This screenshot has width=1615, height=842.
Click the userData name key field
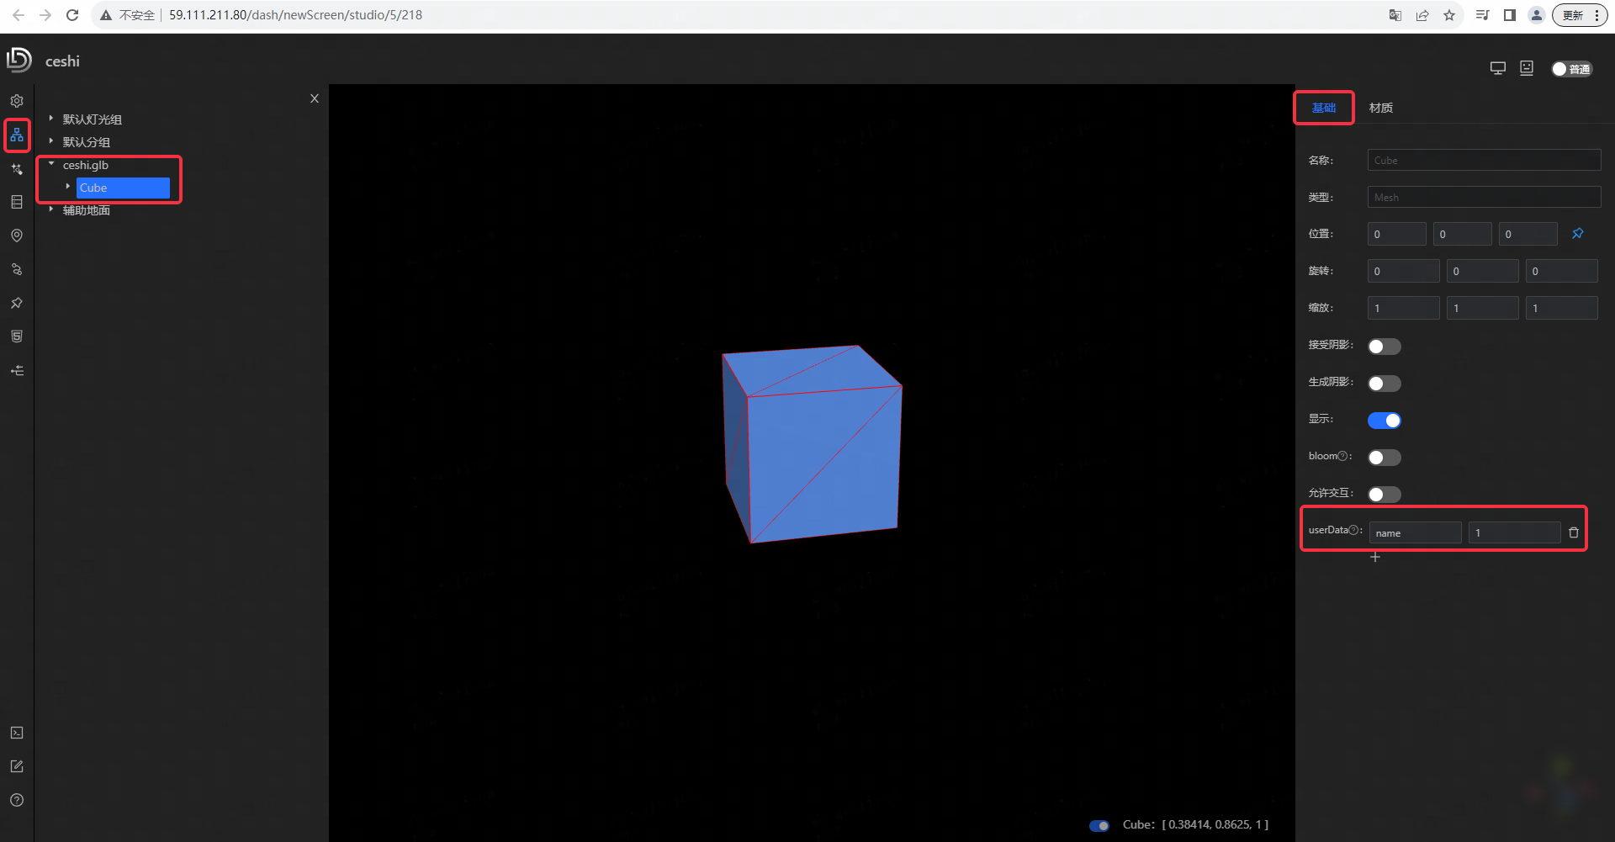[x=1415, y=533]
